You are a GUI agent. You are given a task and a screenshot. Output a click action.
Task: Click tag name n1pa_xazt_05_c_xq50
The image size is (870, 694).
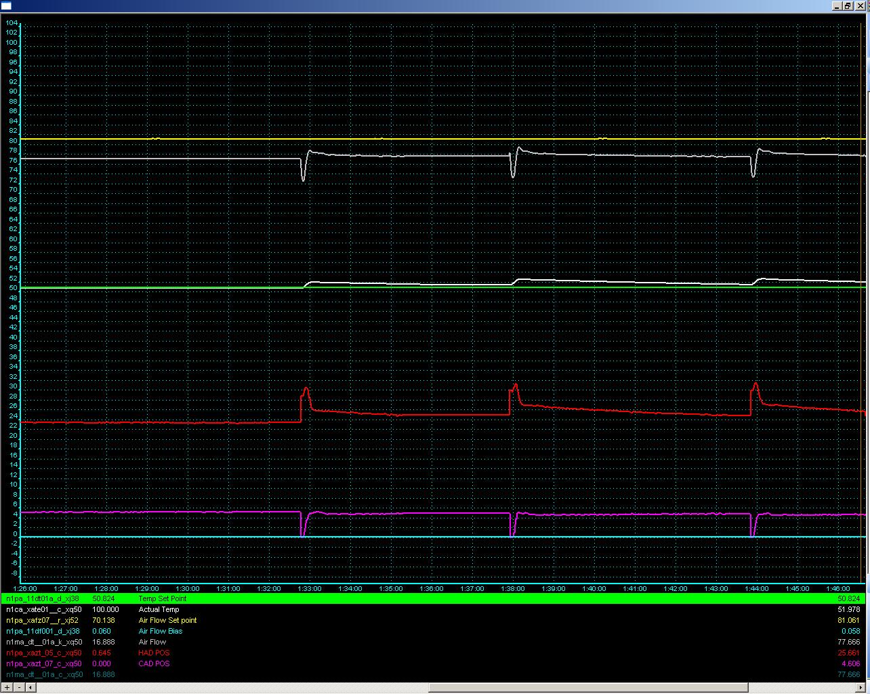click(44, 653)
